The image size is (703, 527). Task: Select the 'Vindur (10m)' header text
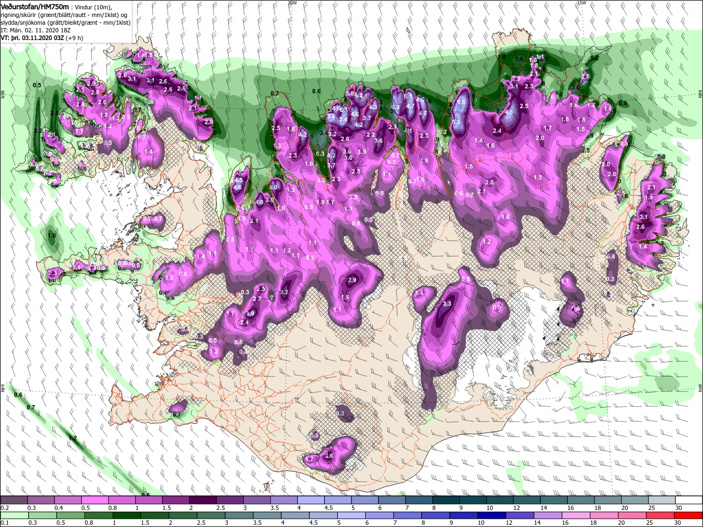tap(93, 7)
